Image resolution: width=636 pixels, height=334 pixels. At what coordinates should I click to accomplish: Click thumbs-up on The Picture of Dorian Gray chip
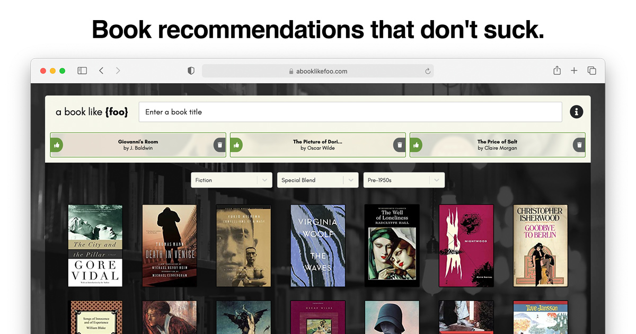click(236, 145)
